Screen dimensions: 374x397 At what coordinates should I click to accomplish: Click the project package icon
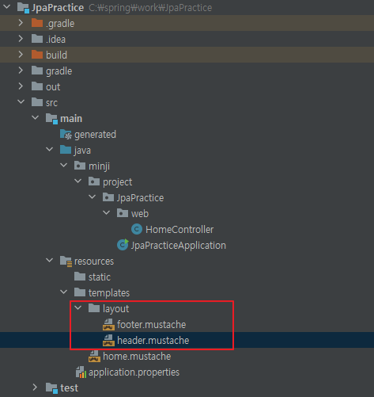pyautogui.click(x=94, y=181)
